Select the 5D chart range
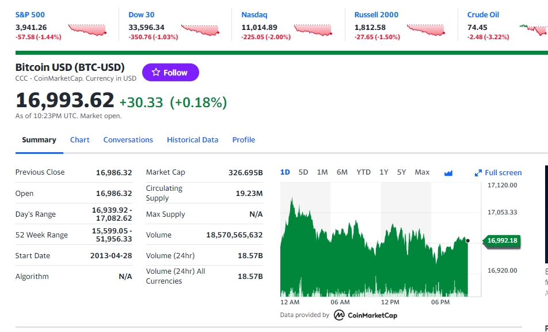This screenshot has width=548, height=332. point(303,172)
